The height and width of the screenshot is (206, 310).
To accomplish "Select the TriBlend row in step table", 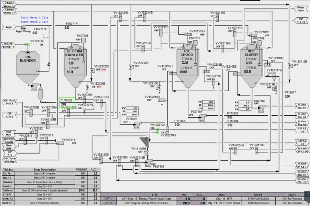I will pyautogui.click(x=51, y=190).
